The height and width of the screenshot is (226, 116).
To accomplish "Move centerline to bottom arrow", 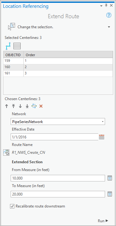I will point(27,106).
